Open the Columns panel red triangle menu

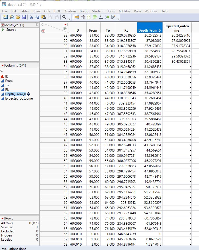tap(3, 65)
